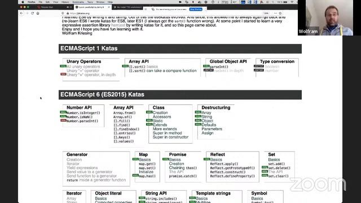Open the Reflect.getPrototypeOf() kata

(232, 168)
